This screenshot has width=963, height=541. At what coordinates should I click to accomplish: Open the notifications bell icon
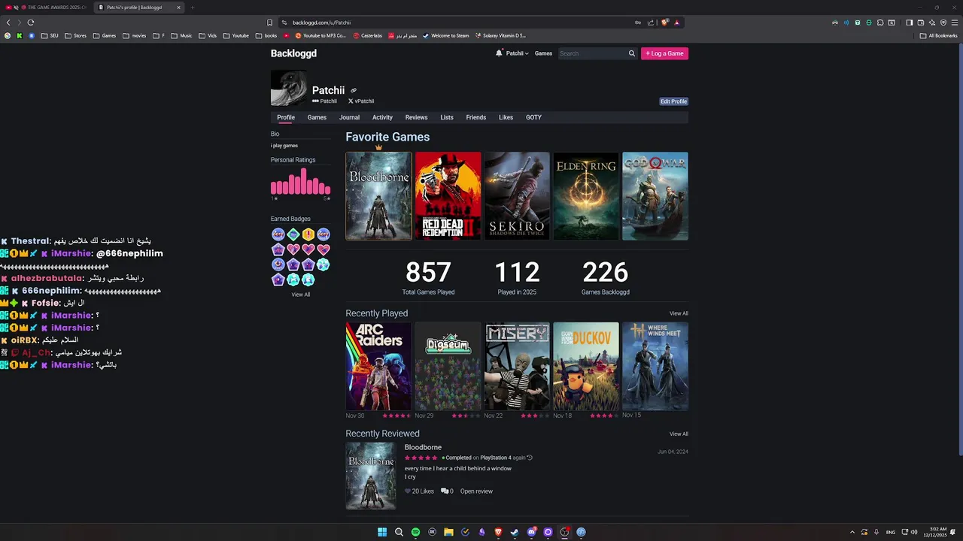tap(499, 53)
